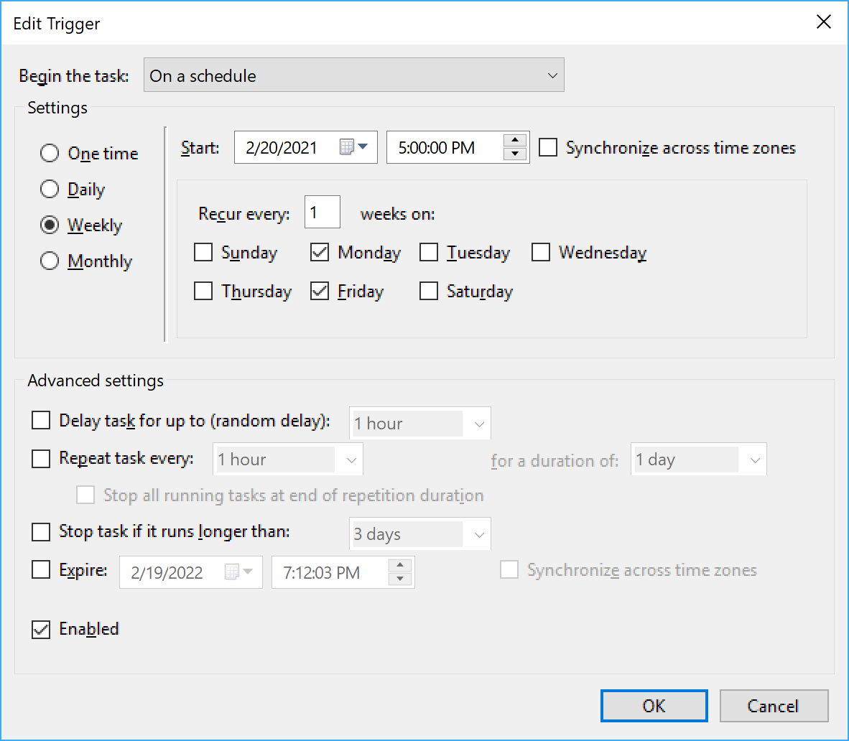Toggle Synchronize across time zones for Start
849x741 pixels.
pos(548,148)
